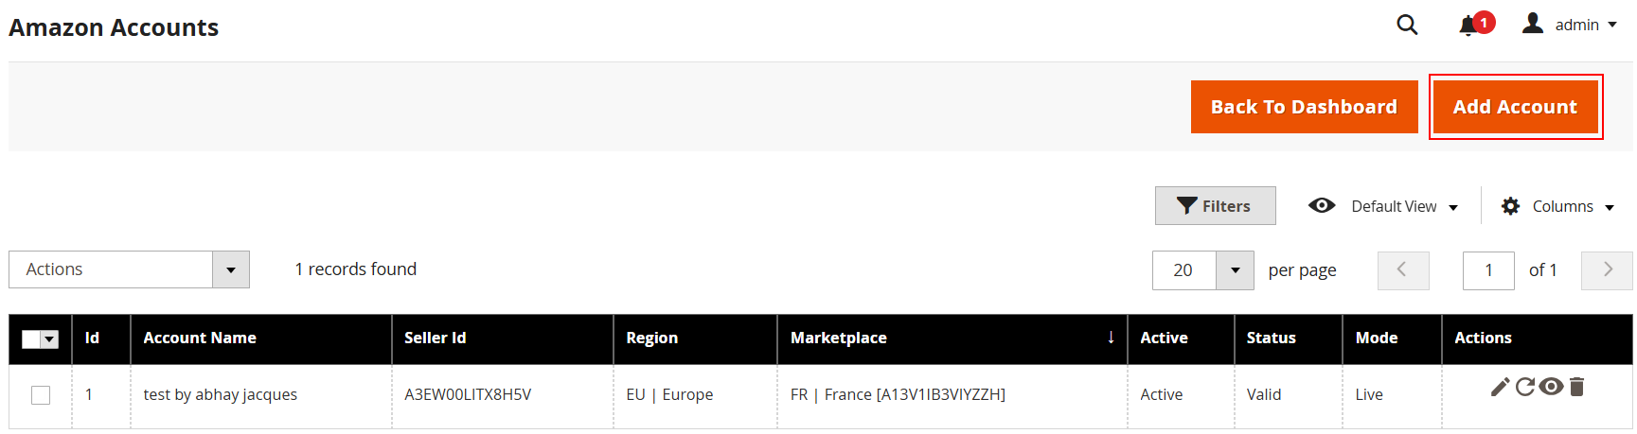Delete account using trash icon
This screenshot has height=434, width=1637.
pyautogui.click(x=1576, y=387)
